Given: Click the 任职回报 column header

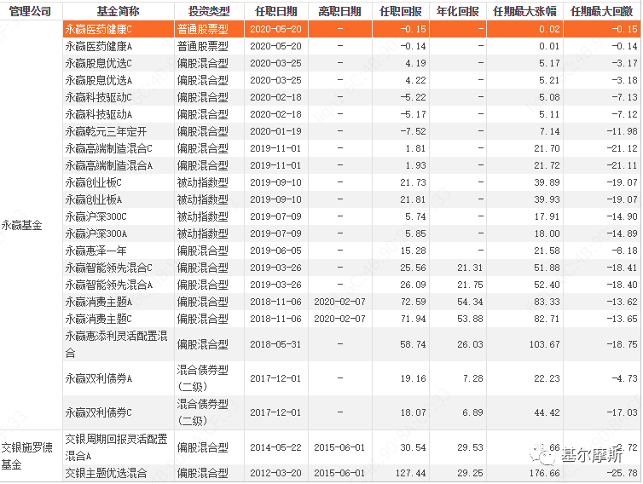Looking at the screenshot, I should 401,11.
